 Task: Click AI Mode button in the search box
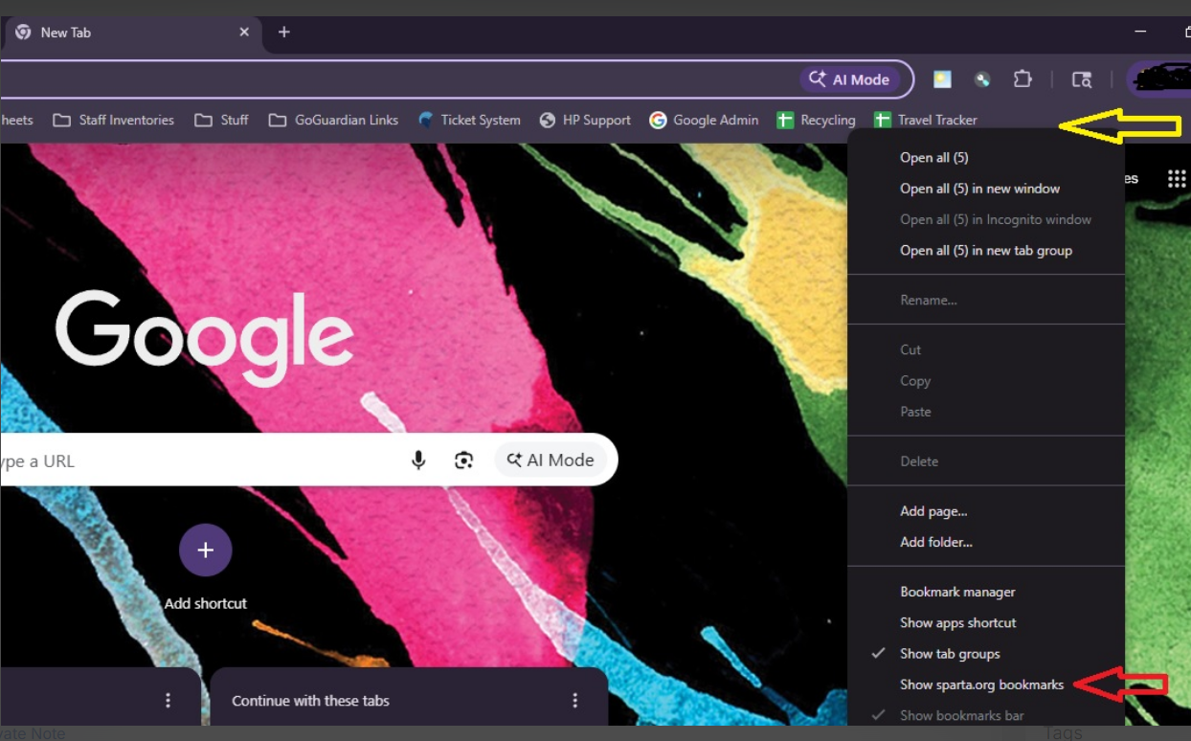point(551,460)
